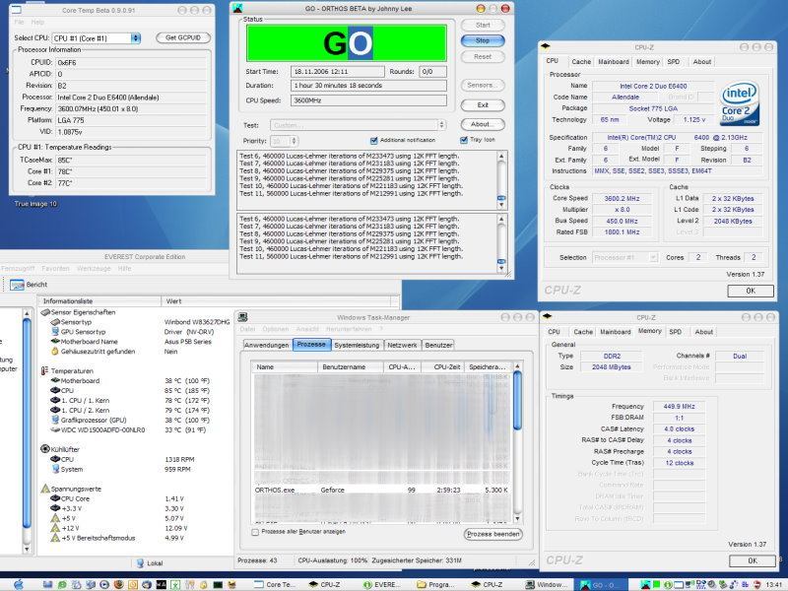Adjust the Priority stepper in ORTHOS
The width and height of the screenshot is (788, 591).
coord(294,141)
